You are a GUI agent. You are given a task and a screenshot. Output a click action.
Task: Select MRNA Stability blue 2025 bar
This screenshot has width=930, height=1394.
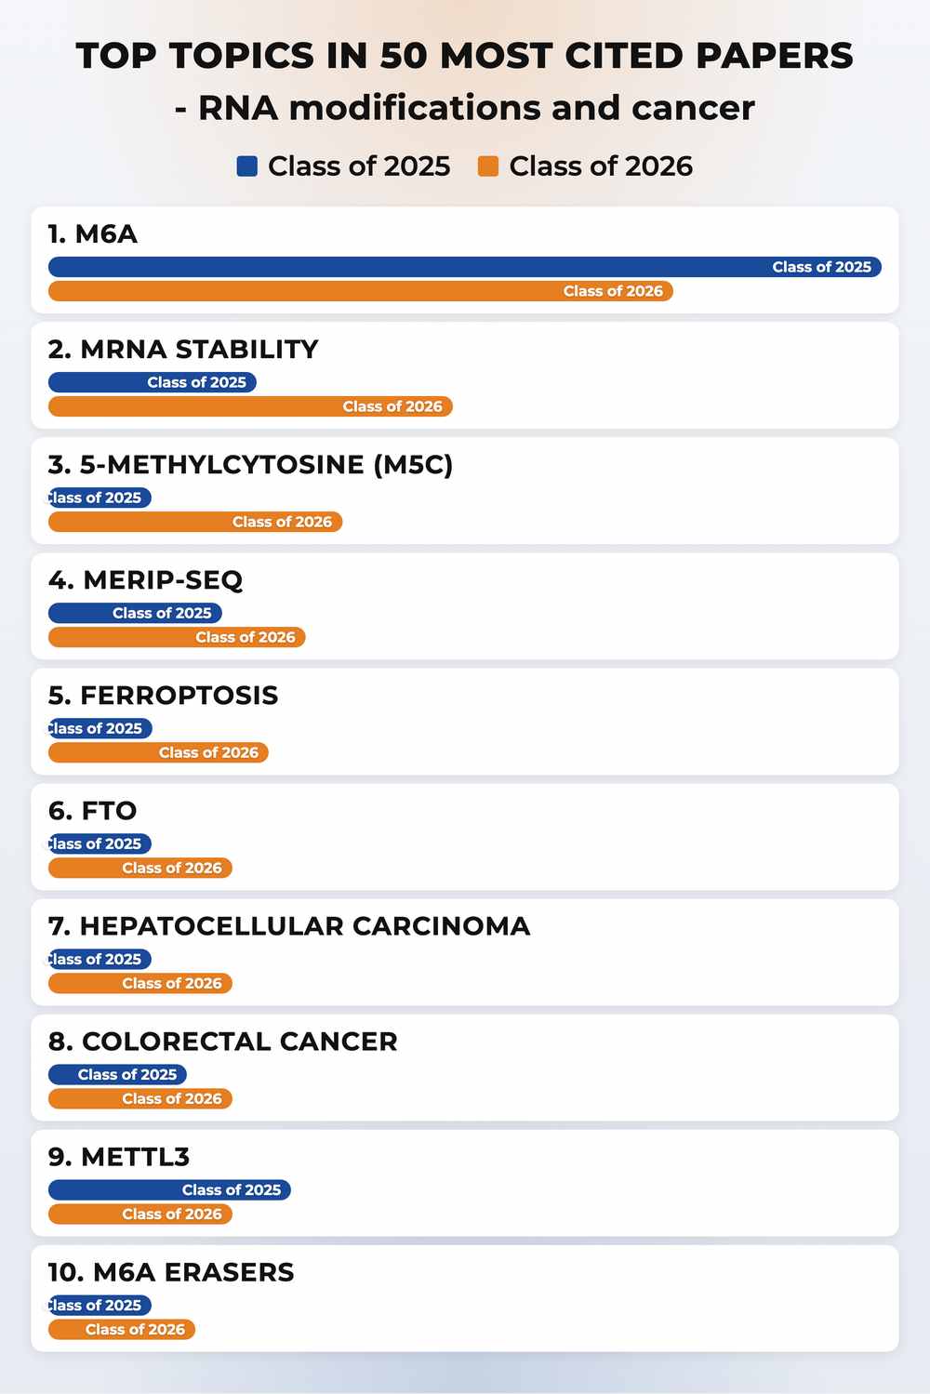coord(153,382)
